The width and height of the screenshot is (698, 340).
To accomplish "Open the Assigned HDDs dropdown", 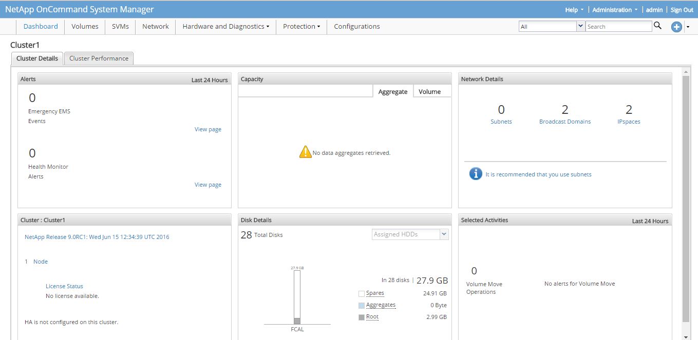I will pos(444,234).
